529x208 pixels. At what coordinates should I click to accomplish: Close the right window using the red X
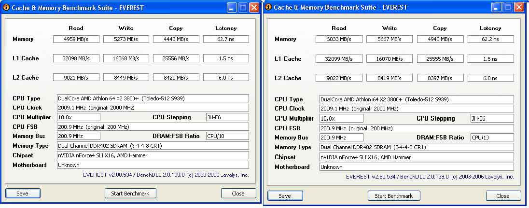[519, 7]
